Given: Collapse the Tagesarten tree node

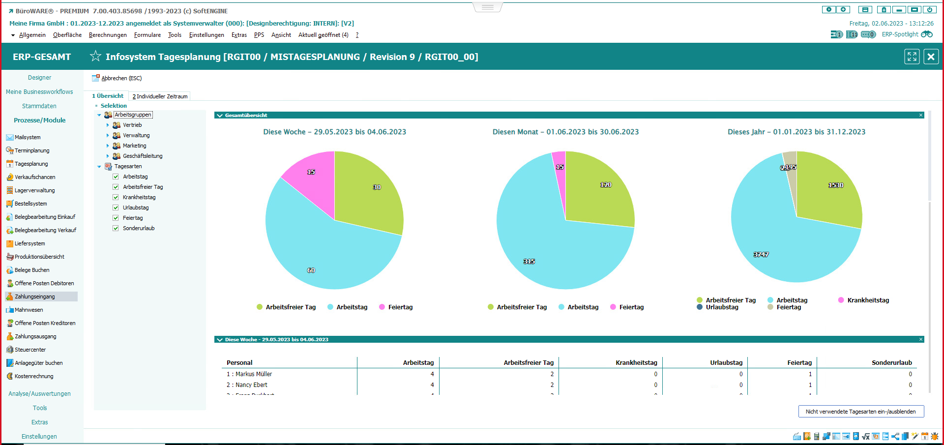Looking at the screenshot, I should [x=99, y=167].
